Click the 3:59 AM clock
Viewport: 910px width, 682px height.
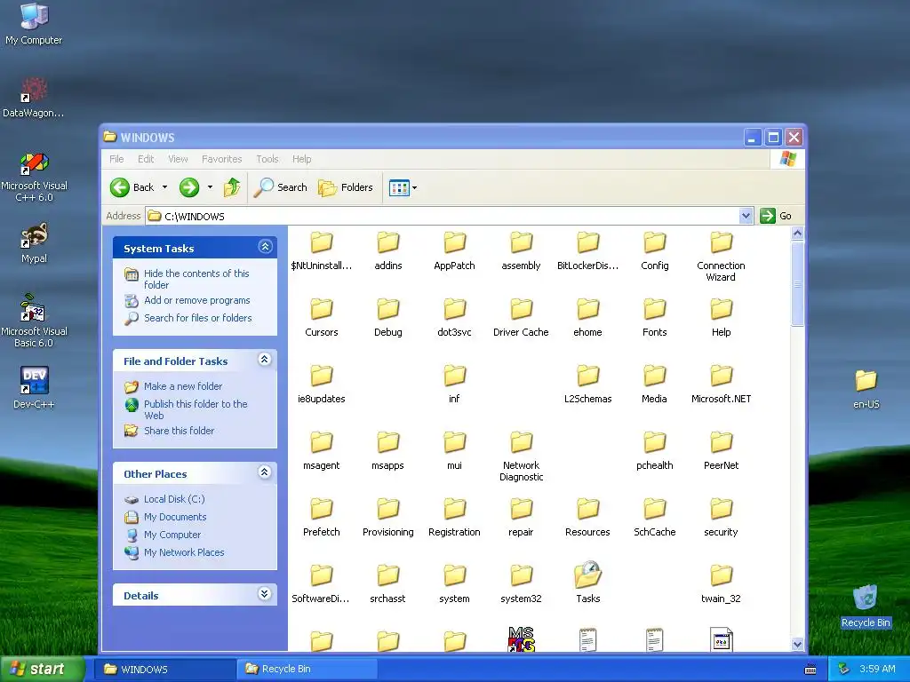(877, 669)
